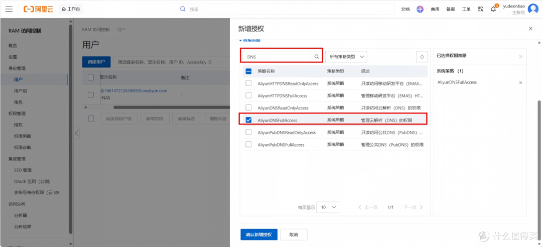Viewport: 542px width, 247px height.
Task: Toggle the select-all policies checkbox
Action: pyautogui.click(x=248, y=71)
